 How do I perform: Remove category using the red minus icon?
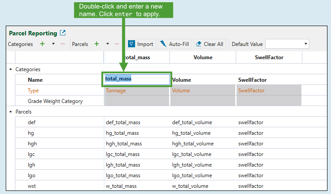point(63,44)
